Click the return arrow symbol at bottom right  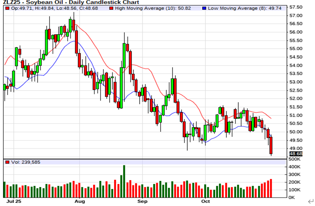tap(310, 202)
